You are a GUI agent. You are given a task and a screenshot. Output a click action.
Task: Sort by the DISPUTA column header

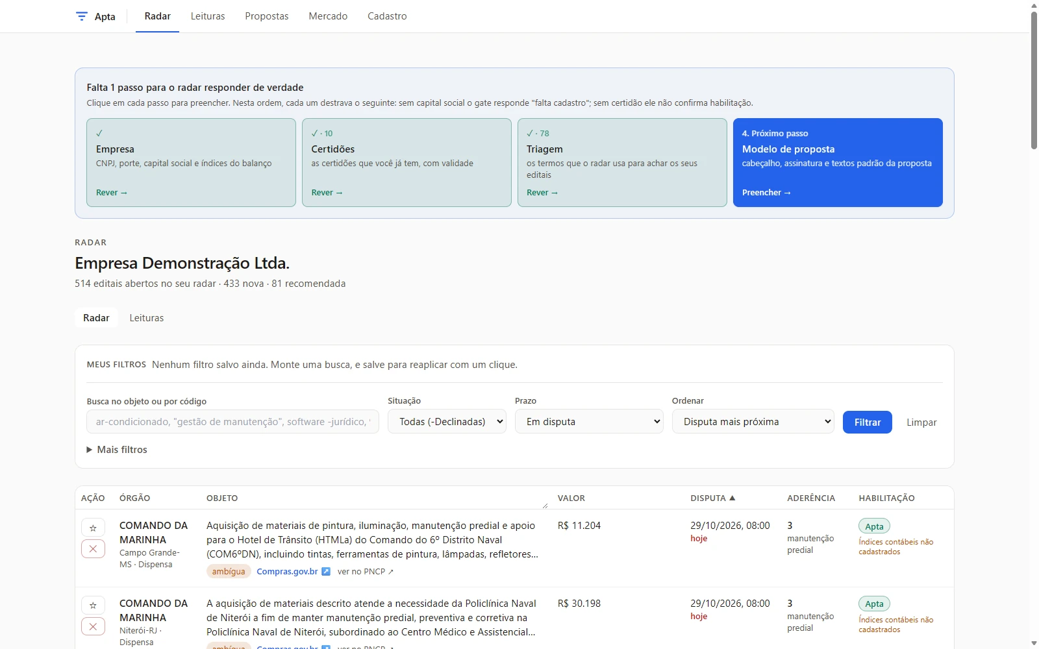(x=712, y=498)
